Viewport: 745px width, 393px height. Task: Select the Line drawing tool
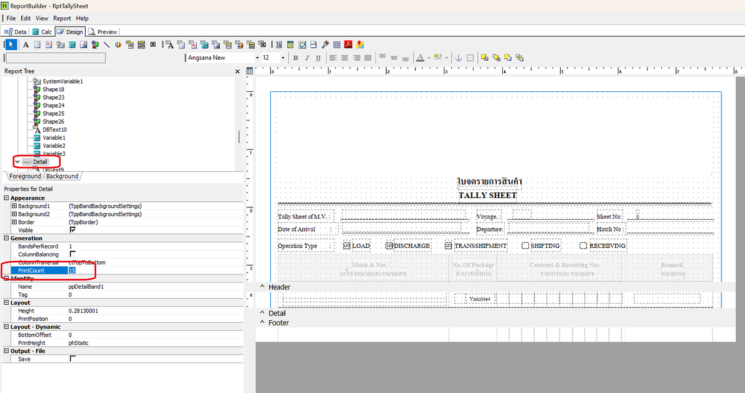[x=106, y=44]
